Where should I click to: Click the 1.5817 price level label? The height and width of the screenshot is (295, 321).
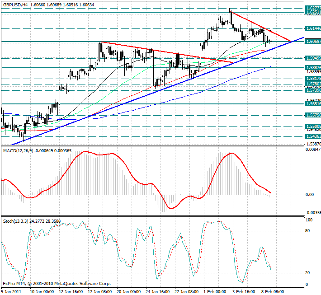pyautogui.click(x=313, y=78)
